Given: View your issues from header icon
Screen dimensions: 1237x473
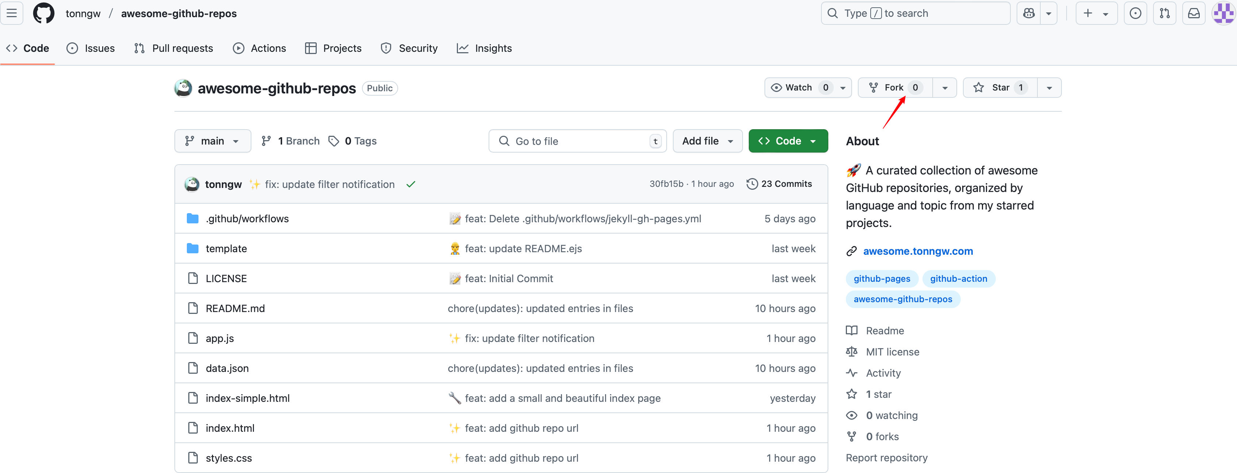Looking at the screenshot, I should tap(1135, 14).
